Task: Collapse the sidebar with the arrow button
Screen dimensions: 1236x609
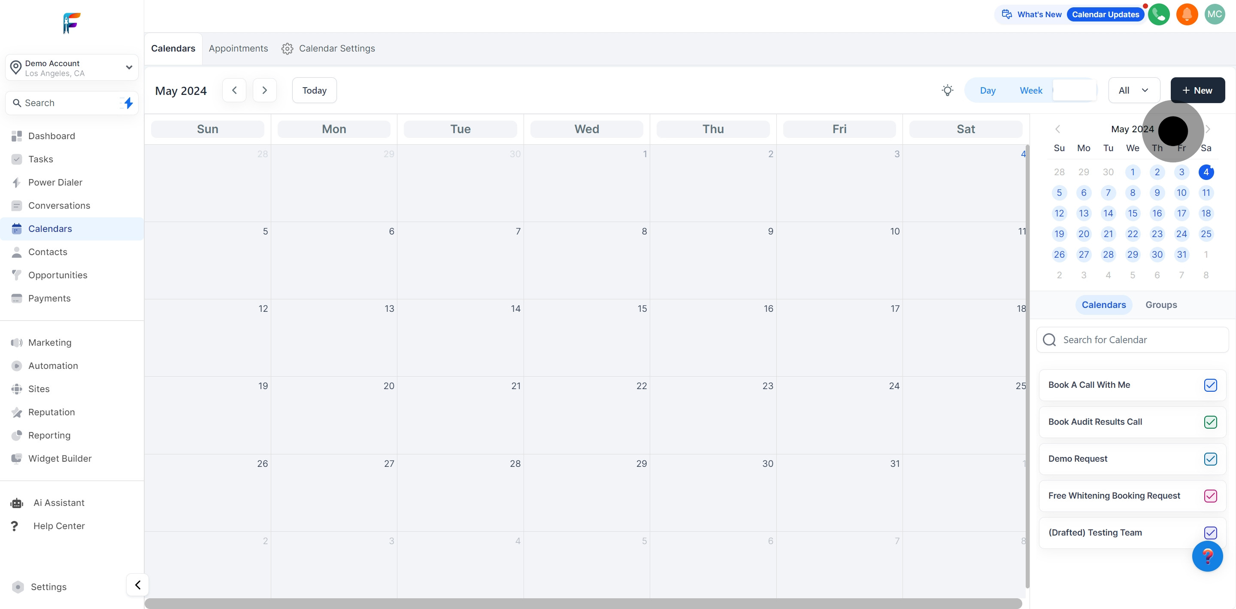Action: (x=138, y=585)
